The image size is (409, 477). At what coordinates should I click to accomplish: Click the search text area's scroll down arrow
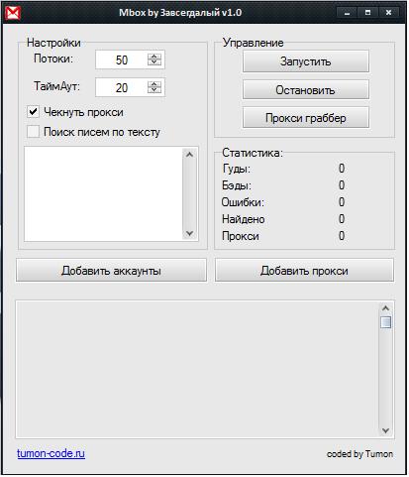click(x=189, y=233)
